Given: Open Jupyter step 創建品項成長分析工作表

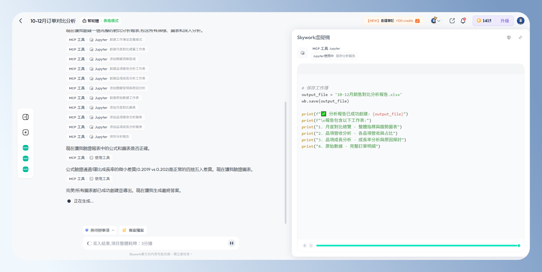Looking at the screenshot, I should click(x=107, y=78).
